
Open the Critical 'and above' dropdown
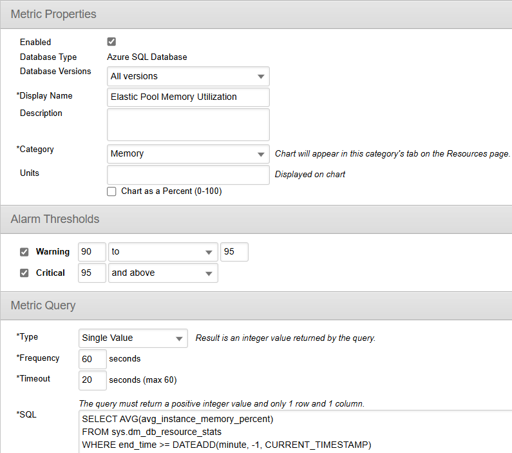pos(163,273)
